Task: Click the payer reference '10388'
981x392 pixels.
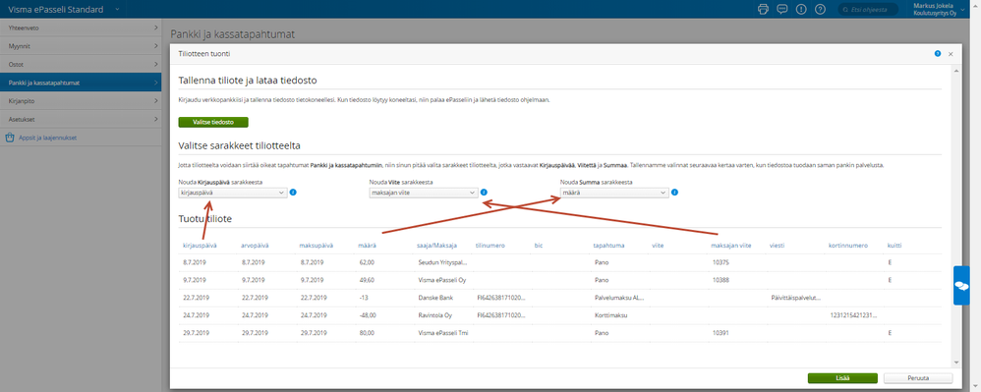Action: point(721,280)
